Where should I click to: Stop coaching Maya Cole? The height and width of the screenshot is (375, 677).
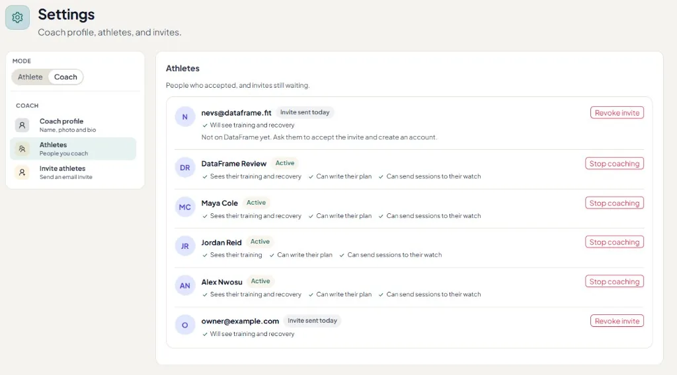[x=614, y=203]
